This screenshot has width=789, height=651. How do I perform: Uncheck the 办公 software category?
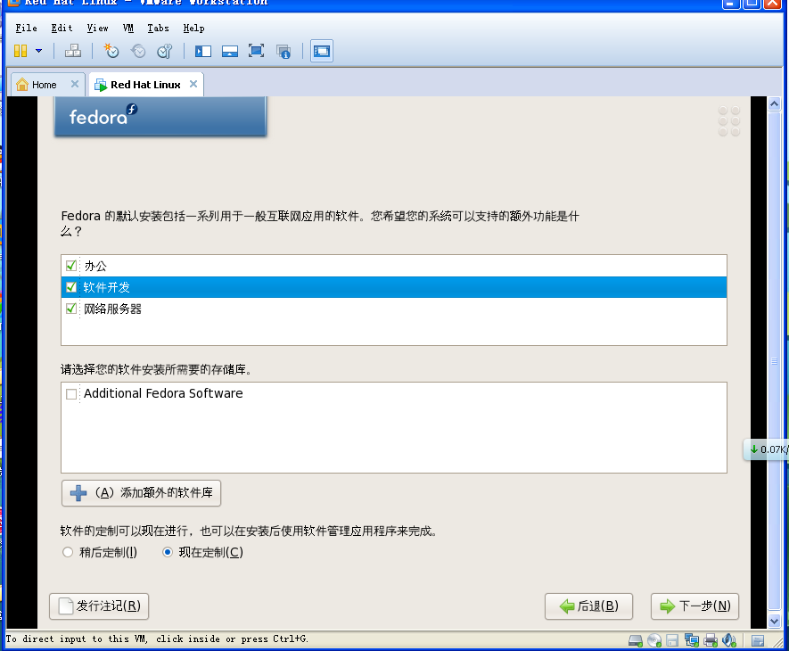click(x=70, y=265)
